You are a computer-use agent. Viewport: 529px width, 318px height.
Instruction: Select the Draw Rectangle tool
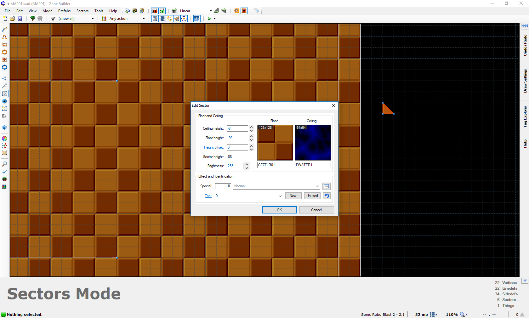4,44
